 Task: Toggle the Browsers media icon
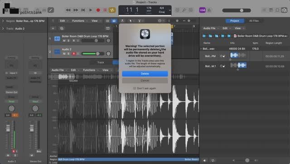click(284, 10)
